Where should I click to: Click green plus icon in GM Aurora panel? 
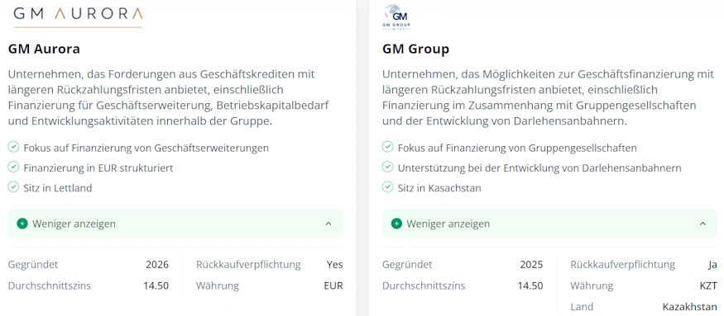click(x=22, y=224)
